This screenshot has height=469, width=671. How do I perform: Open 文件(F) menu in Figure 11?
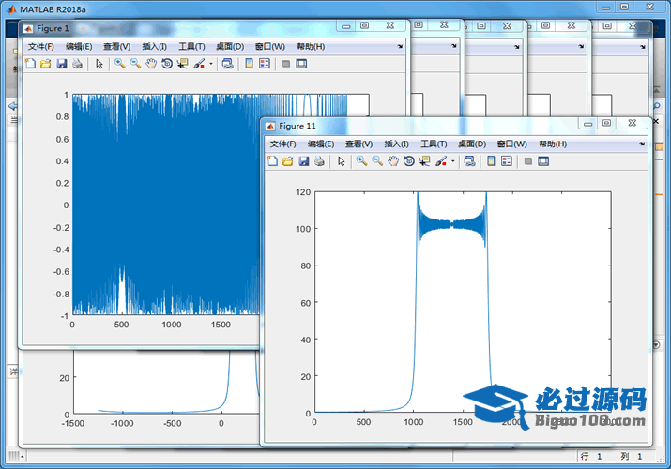click(282, 144)
